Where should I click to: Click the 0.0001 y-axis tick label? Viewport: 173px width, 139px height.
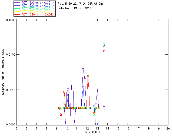click(x=10, y=125)
